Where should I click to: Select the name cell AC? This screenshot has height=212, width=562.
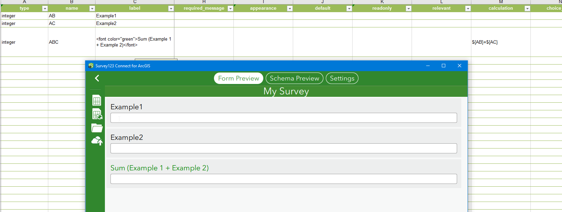(72, 23)
